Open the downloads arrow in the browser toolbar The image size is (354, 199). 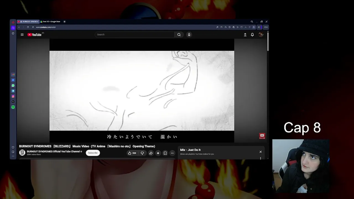tap(246, 27)
